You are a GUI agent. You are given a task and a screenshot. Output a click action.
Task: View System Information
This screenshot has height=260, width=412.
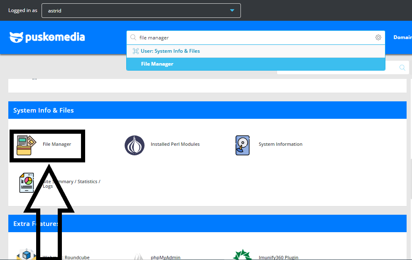tap(242, 145)
